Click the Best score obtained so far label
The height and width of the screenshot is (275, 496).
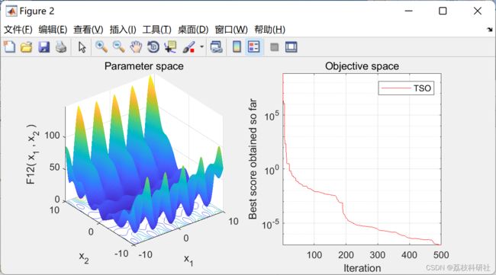pos(253,158)
